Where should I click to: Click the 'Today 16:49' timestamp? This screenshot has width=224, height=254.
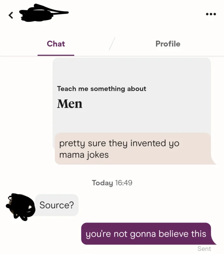[112, 183]
